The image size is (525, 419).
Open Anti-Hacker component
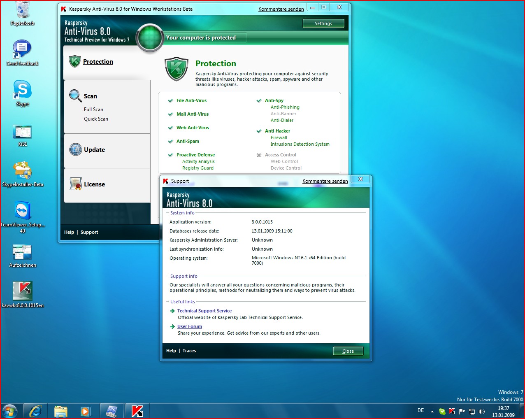pyautogui.click(x=277, y=131)
